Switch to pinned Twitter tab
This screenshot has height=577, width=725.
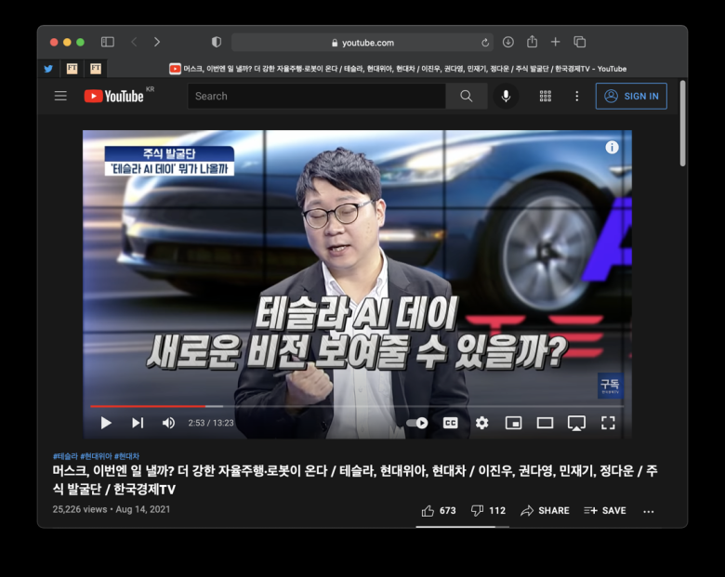[48, 69]
